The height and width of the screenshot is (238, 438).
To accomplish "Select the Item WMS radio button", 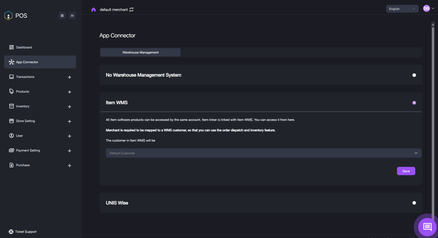I will tap(414, 102).
